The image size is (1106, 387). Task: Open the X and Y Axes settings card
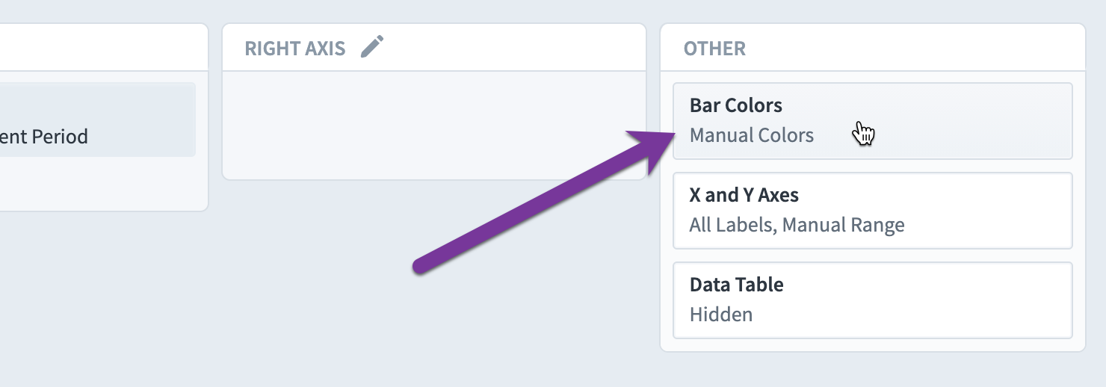pos(873,211)
